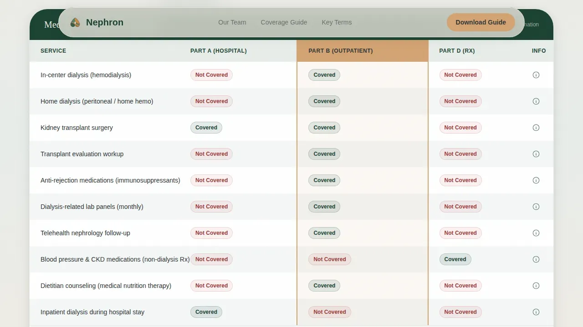Click Part A Covered badge for Kidney transplant surgery
The width and height of the screenshot is (583, 327).
pos(206,128)
